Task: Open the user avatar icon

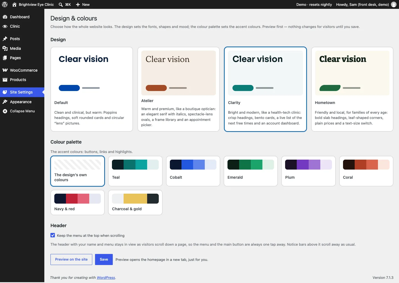Action: coord(394,4)
